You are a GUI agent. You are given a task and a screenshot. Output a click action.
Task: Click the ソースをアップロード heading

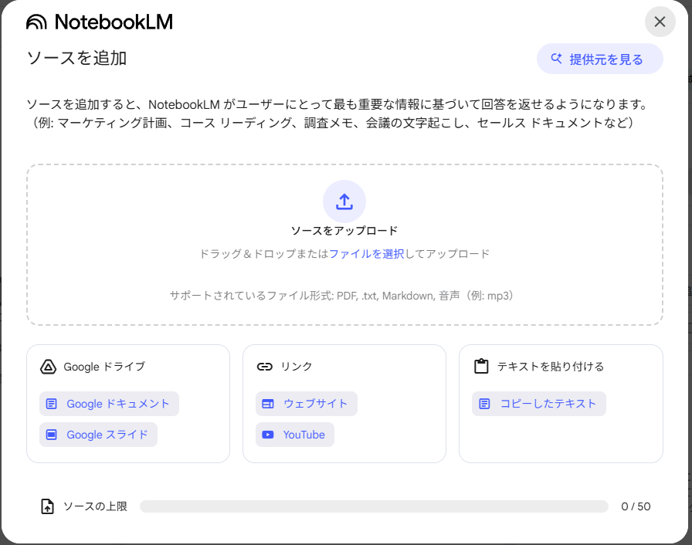click(x=344, y=231)
